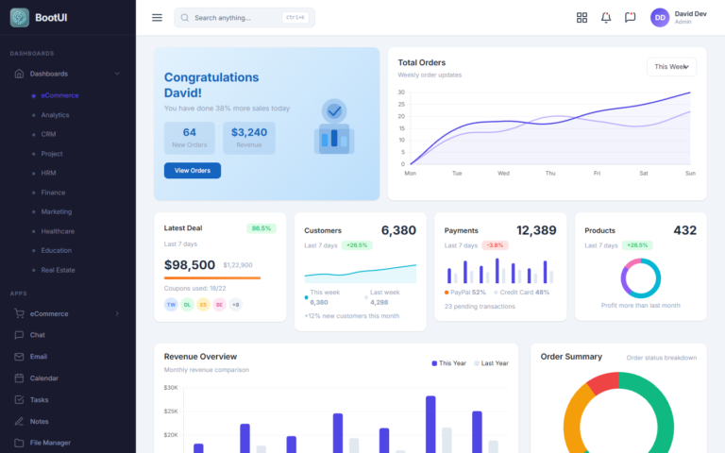725x453 pixels.
Task: Click the TW coupon avatar
Action: pyautogui.click(x=171, y=305)
